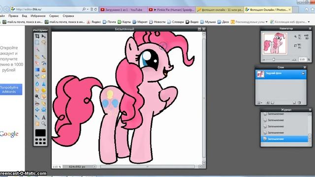Select the Type text tool
The height and width of the screenshot is (177, 315).
pyautogui.click(x=44, y=117)
